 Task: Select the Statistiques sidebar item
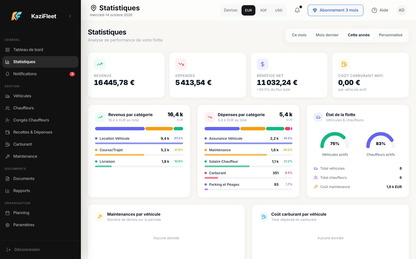coord(40,62)
